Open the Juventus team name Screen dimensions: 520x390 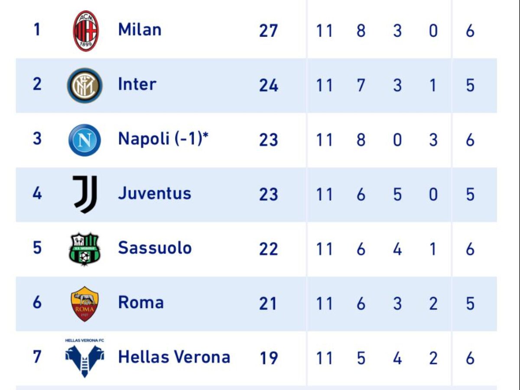(x=154, y=193)
